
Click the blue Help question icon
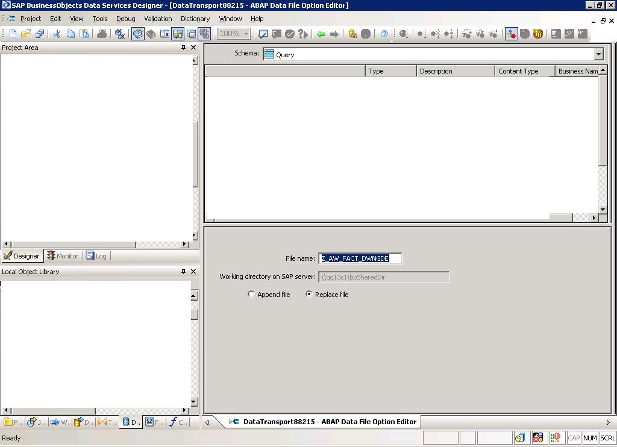pos(384,34)
